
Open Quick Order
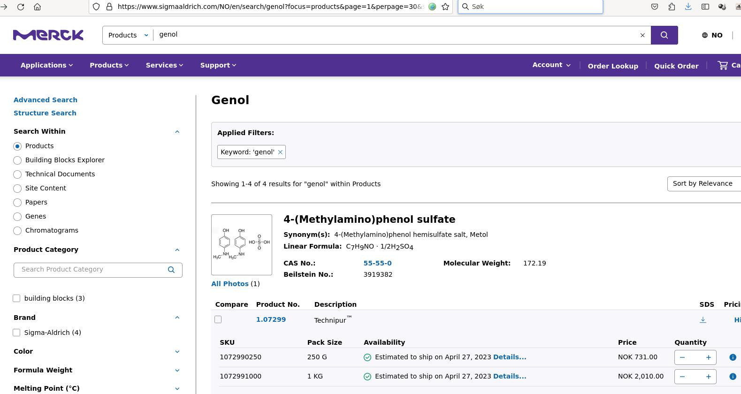click(x=676, y=66)
